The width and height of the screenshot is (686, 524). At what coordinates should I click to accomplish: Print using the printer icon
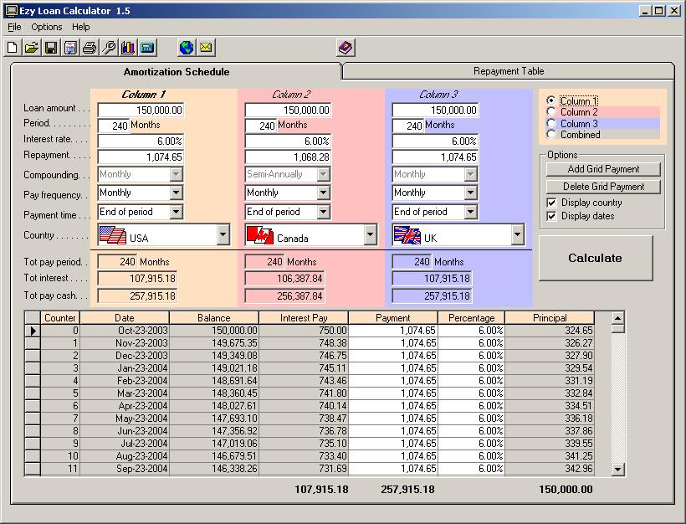tap(90, 47)
